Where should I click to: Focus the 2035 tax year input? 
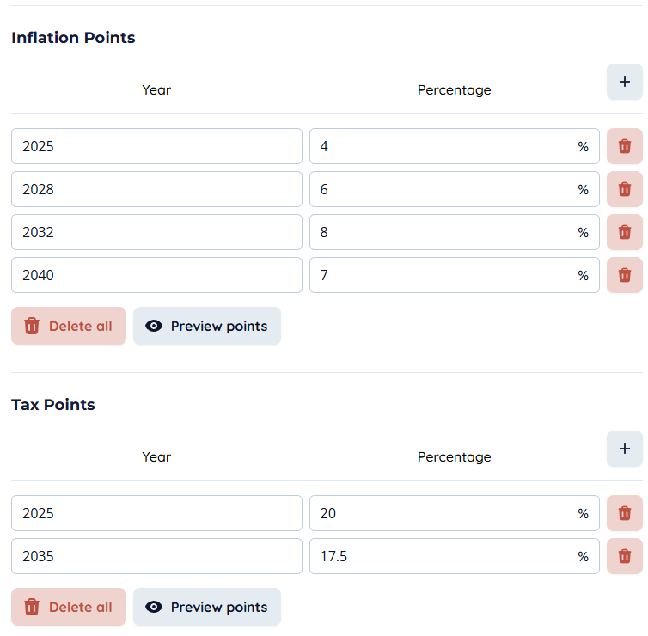(156, 556)
